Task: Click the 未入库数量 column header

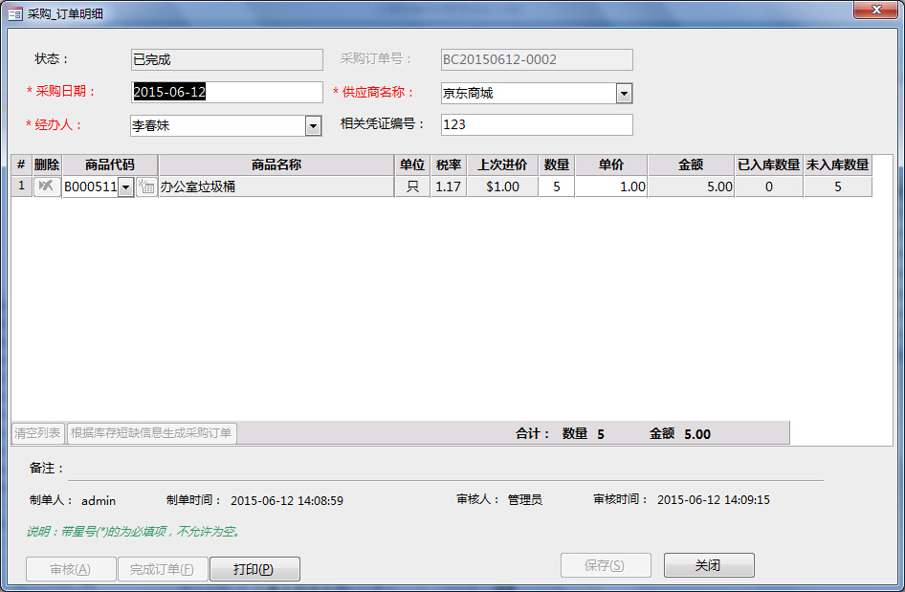Action: pos(837,165)
